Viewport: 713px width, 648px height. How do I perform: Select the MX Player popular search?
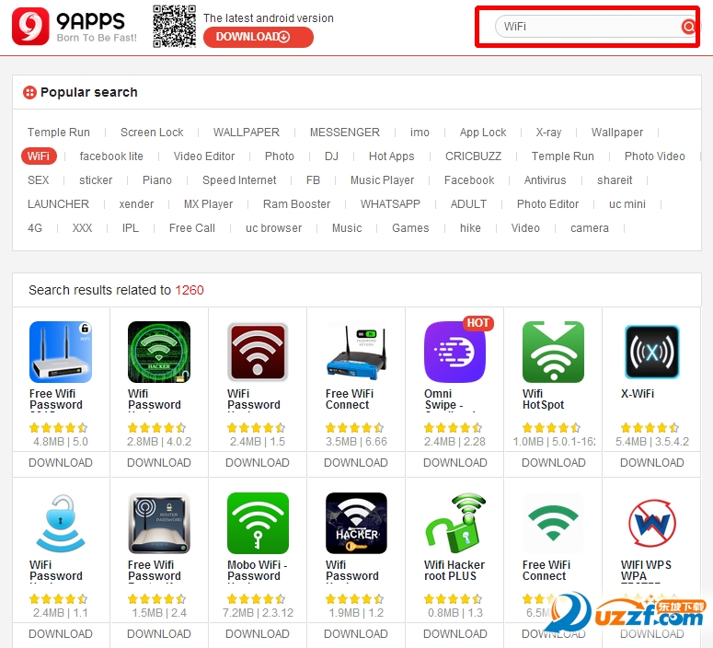[x=208, y=203]
